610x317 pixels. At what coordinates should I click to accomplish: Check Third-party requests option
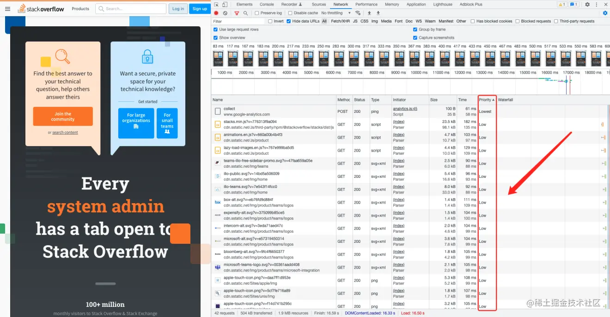point(556,21)
